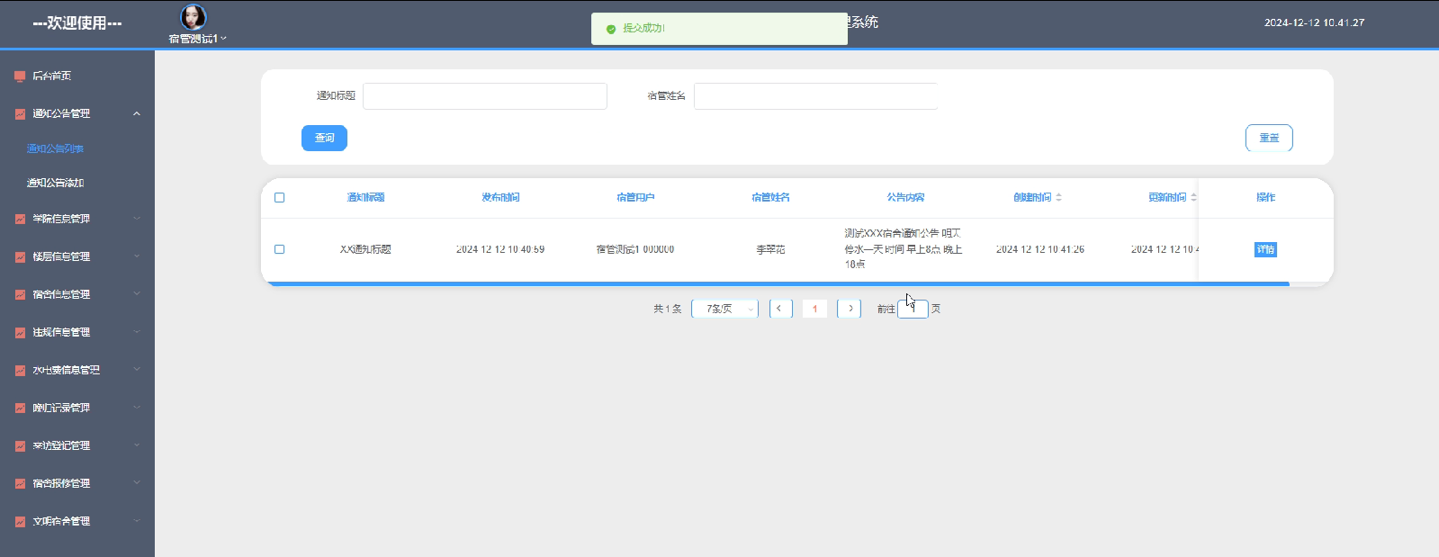Click the go-to-page number input
1439x557 pixels.
(x=913, y=309)
